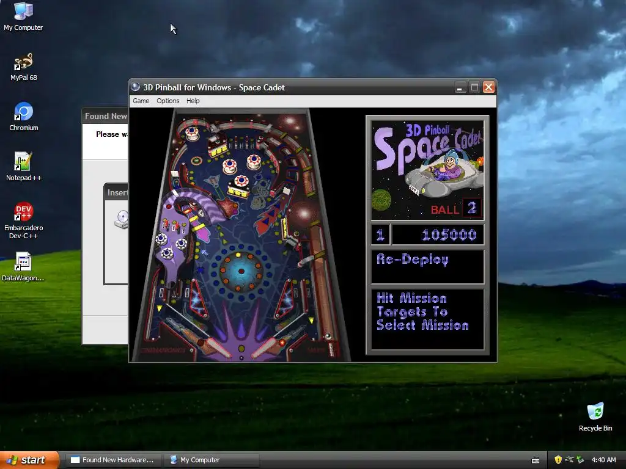Switch to Found New Hardware taskbar item
Screen dimensions: 626x469
[113, 460]
